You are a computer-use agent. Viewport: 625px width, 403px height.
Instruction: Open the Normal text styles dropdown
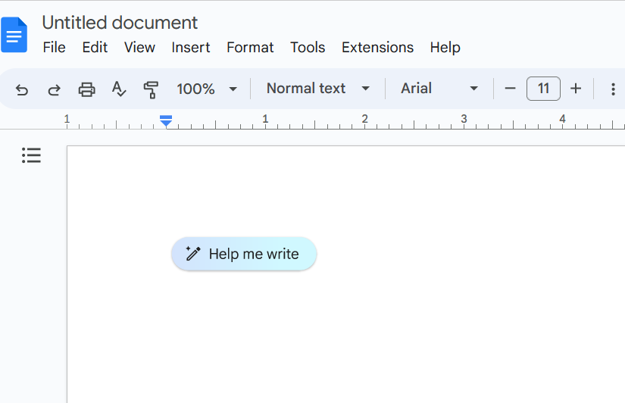coord(317,89)
